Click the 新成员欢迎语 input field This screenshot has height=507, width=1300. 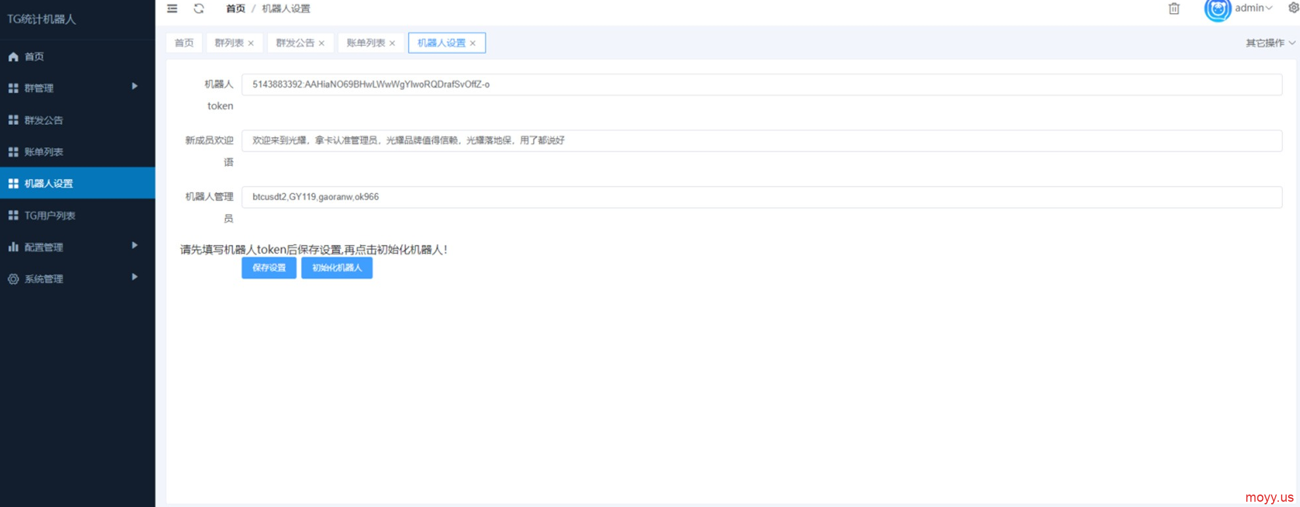[761, 140]
